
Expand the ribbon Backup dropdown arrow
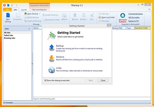[75, 22]
